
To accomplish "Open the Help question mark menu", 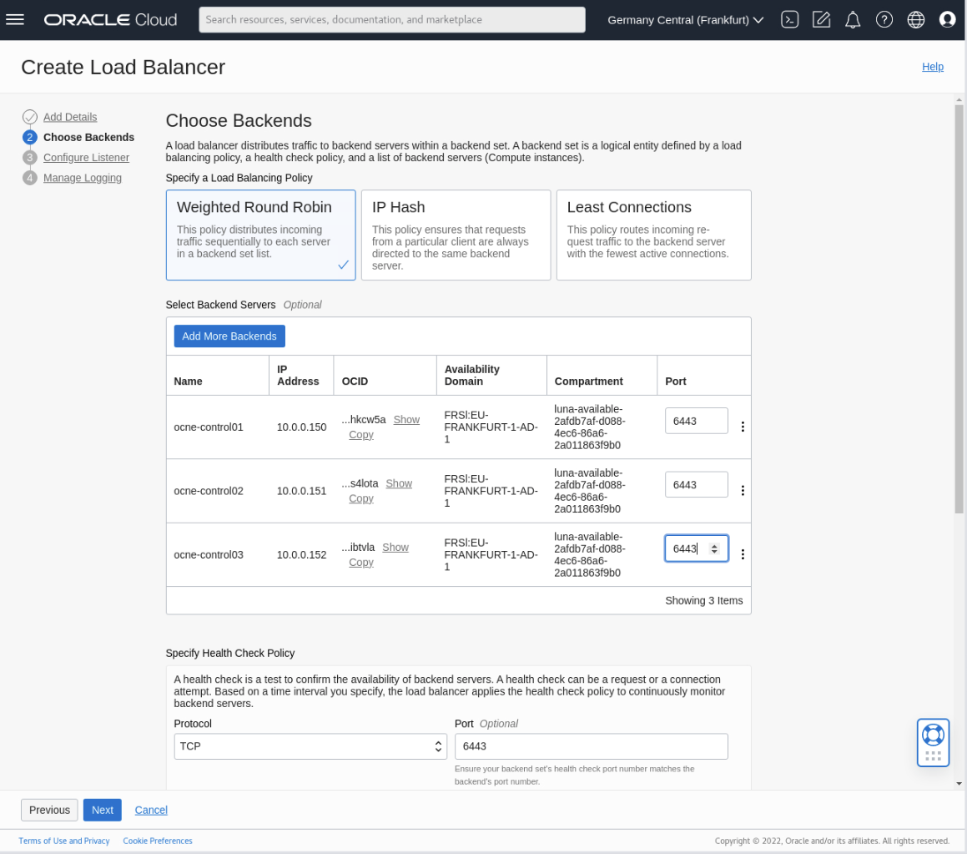I will 884,18.
